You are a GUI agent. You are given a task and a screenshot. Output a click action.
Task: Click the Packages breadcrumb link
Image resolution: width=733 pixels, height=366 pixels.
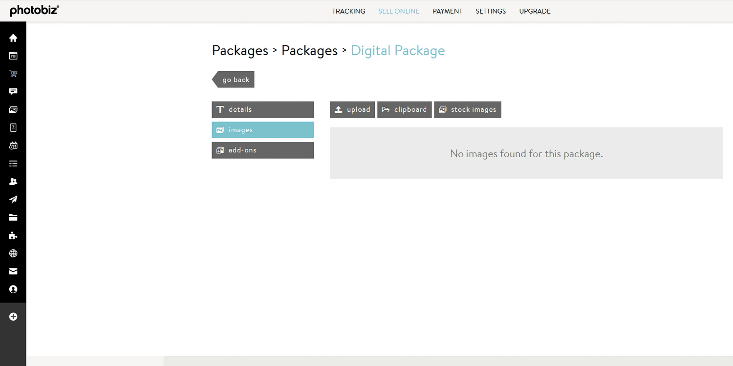240,50
